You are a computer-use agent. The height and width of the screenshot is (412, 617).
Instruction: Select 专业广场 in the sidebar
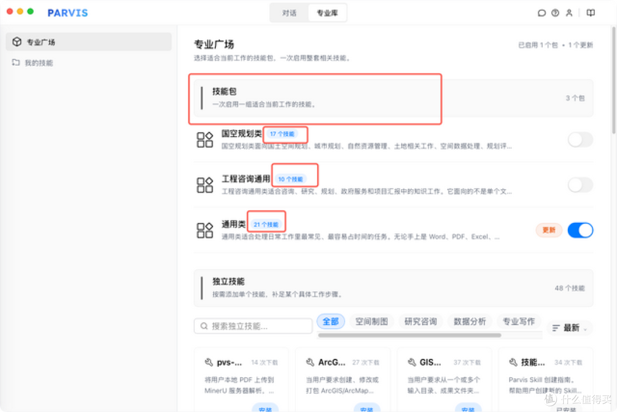(x=89, y=42)
